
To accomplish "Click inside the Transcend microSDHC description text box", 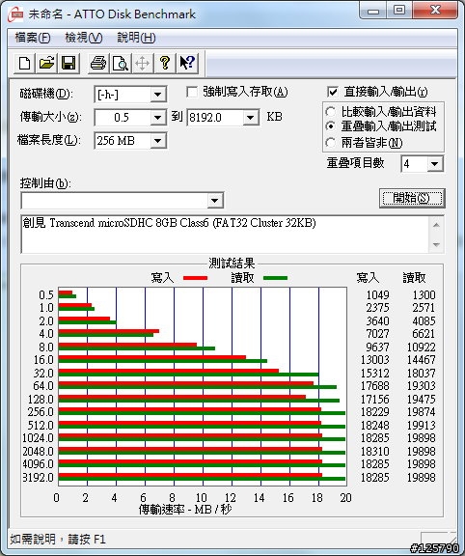I will [225, 234].
